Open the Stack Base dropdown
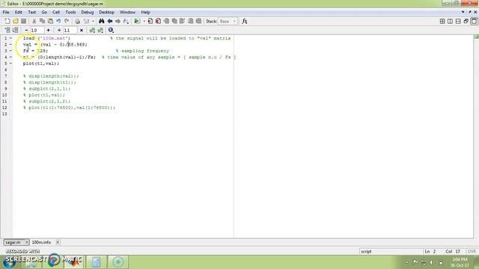The height and width of the screenshot is (269, 479). pos(228,21)
